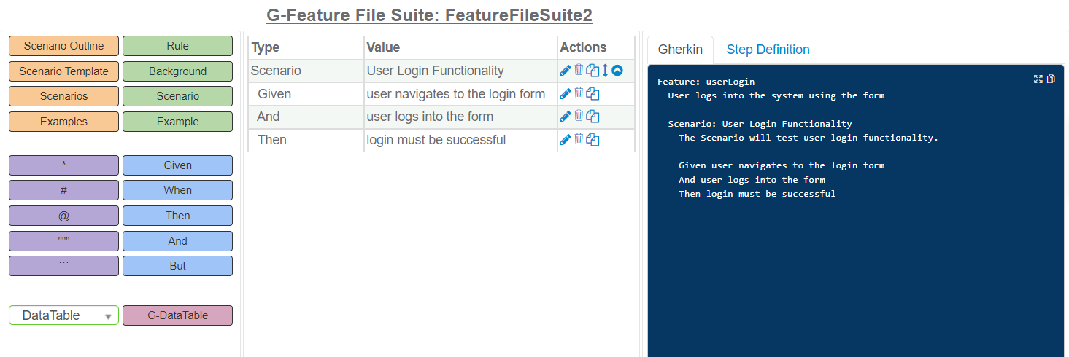Delete the 'user navigates to the login form' step

click(x=579, y=93)
